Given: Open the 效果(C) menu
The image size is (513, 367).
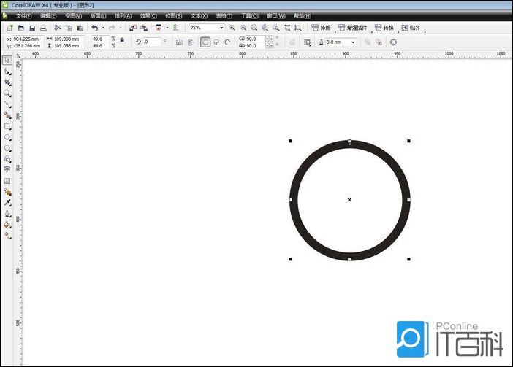Looking at the screenshot, I should (148, 15).
